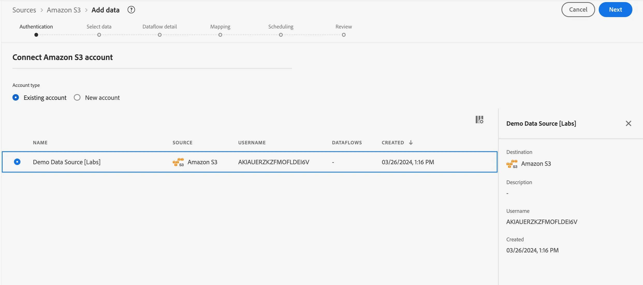Click the Demo Data Source [Labs] panel title

541,124
